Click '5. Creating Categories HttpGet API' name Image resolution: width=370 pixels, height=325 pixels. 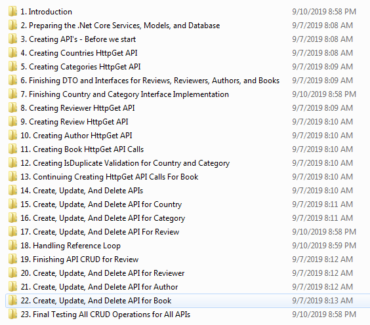[x=81, y=67]
